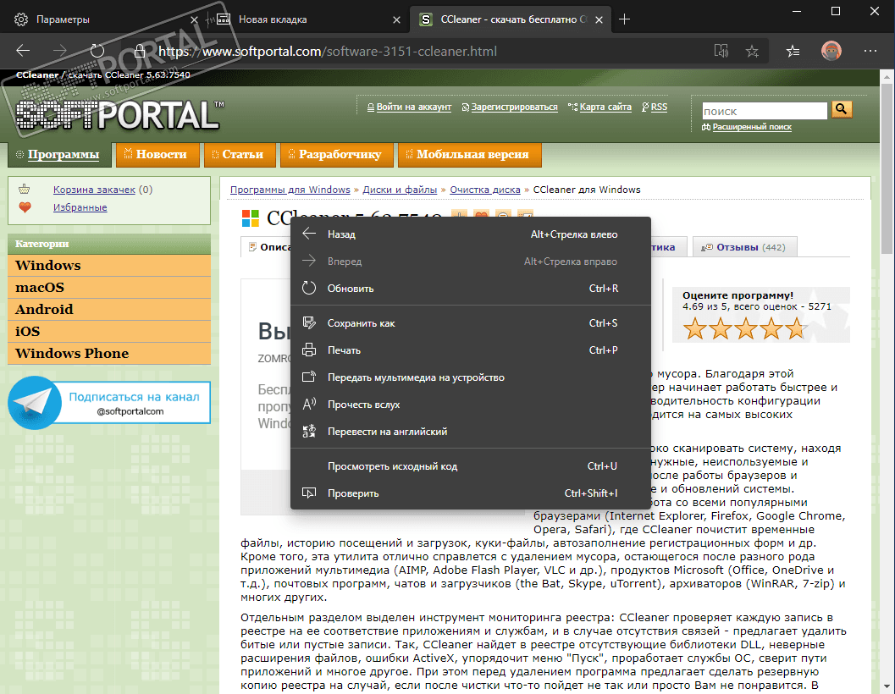The width and height of the screenshot is (895, 694).
Task: Close the Параметры tab
Action: click(x=194, y=19)
